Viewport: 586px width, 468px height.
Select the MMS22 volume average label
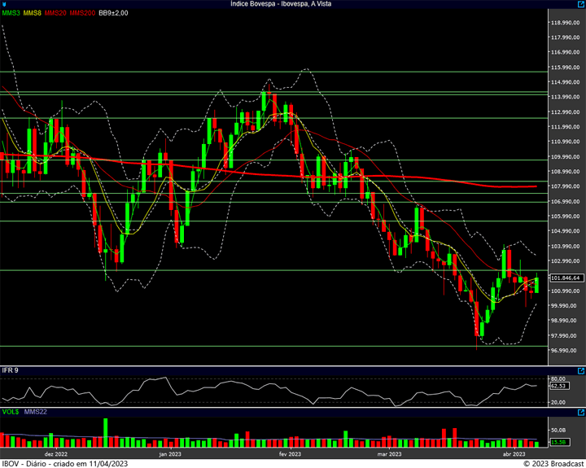pos(36,412)
